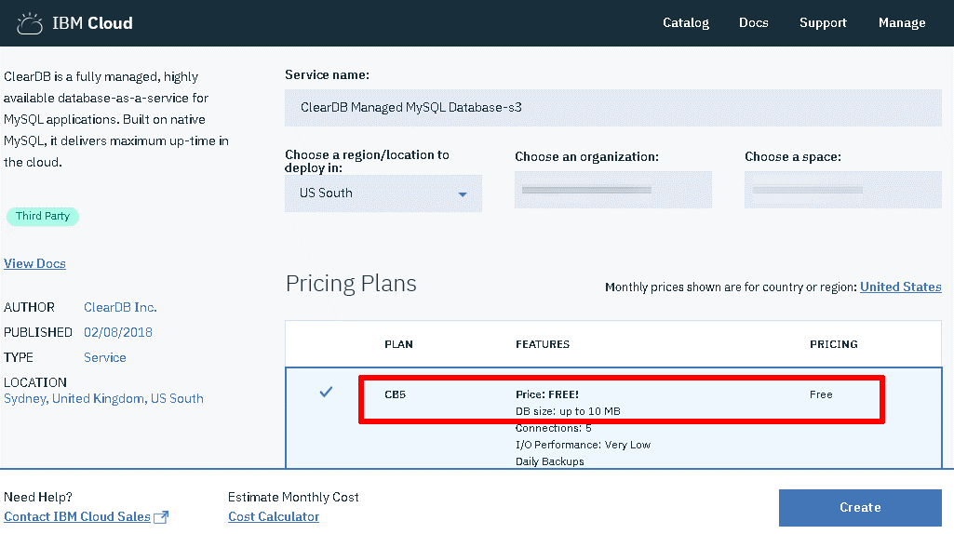Open the Docs menu item

click(x=753, y=23)
